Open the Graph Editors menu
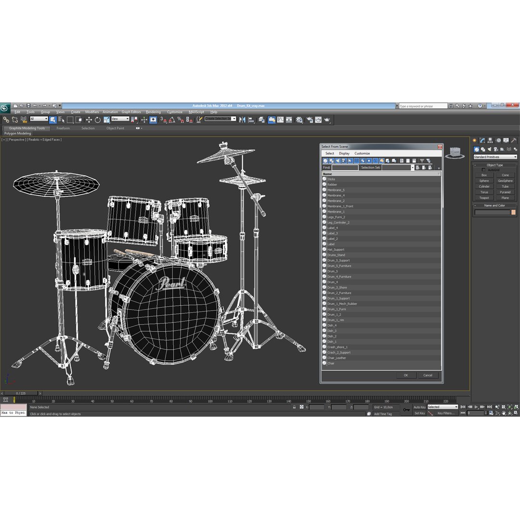The width and height of the screenshot is (520, 520). click(x=131, y=112)
